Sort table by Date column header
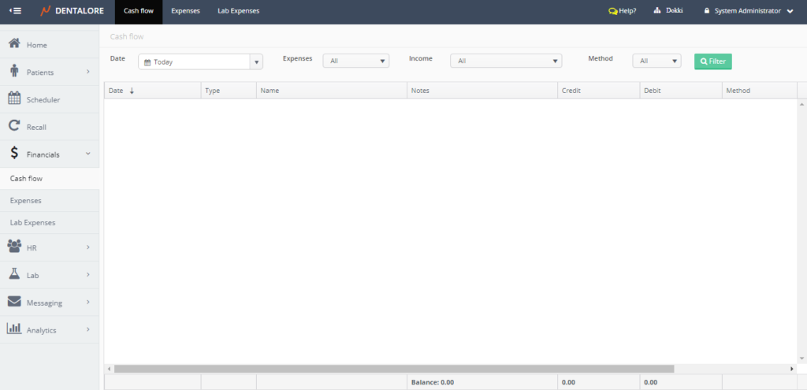 (117, 91)
